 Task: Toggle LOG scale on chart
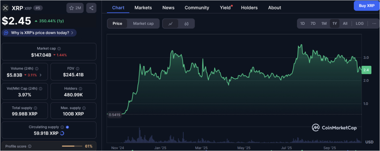pyautogui.click(x=360, y=23)
